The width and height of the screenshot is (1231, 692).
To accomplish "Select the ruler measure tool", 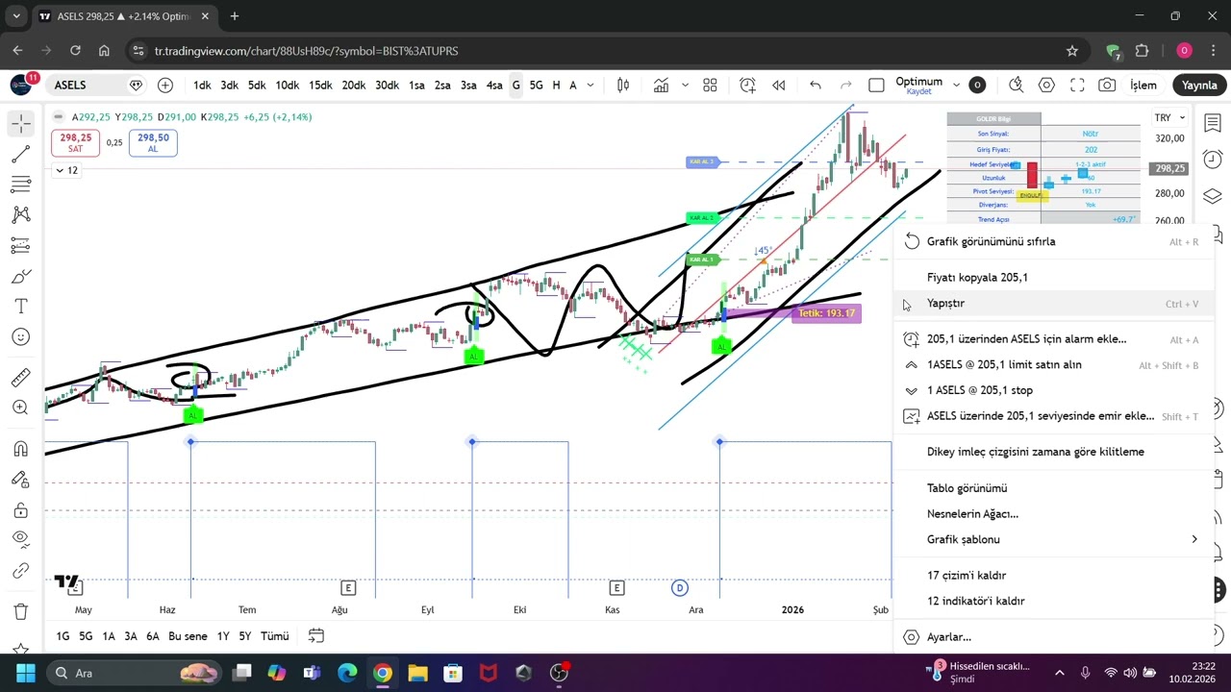I will tap(21, 378).
